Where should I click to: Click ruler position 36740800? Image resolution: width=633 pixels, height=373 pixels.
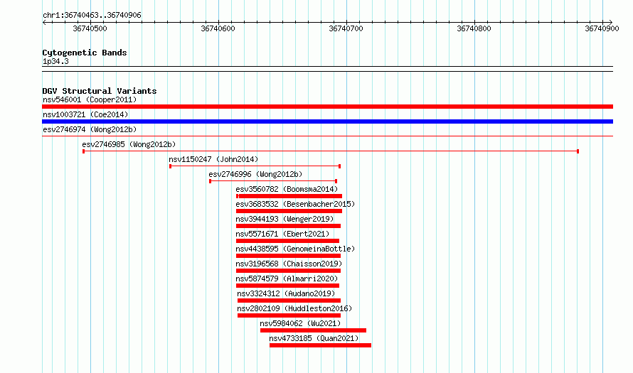click(x=474, y=28)
